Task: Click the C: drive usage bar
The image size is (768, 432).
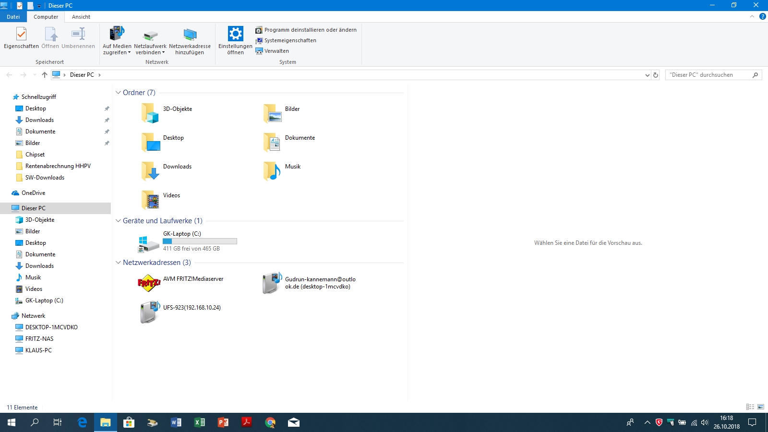Action: [200, 241]
